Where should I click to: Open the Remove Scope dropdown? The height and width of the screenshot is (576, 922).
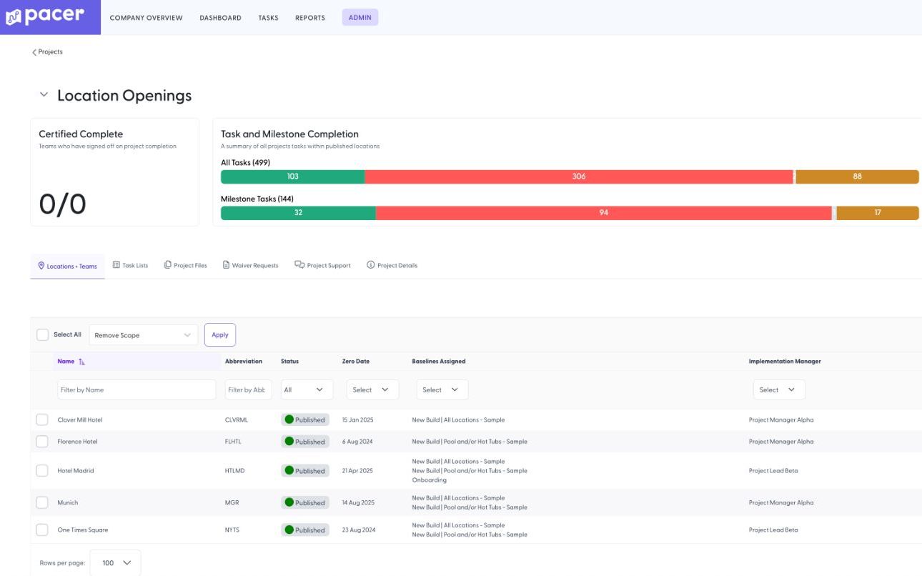pyautogui.click(x=143, y=335)
